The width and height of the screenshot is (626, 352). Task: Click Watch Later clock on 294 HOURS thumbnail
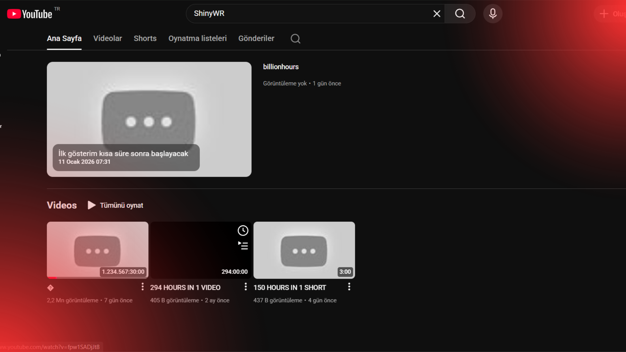click(x=243, y=231)
